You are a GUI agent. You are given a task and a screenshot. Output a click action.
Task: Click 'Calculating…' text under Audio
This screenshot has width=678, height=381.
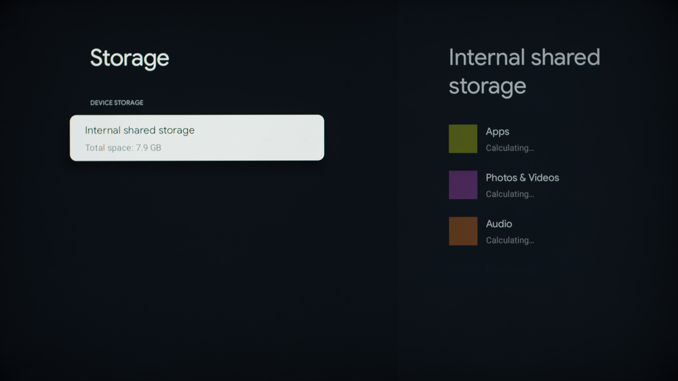pyautogui.click(x=510, y=240)
